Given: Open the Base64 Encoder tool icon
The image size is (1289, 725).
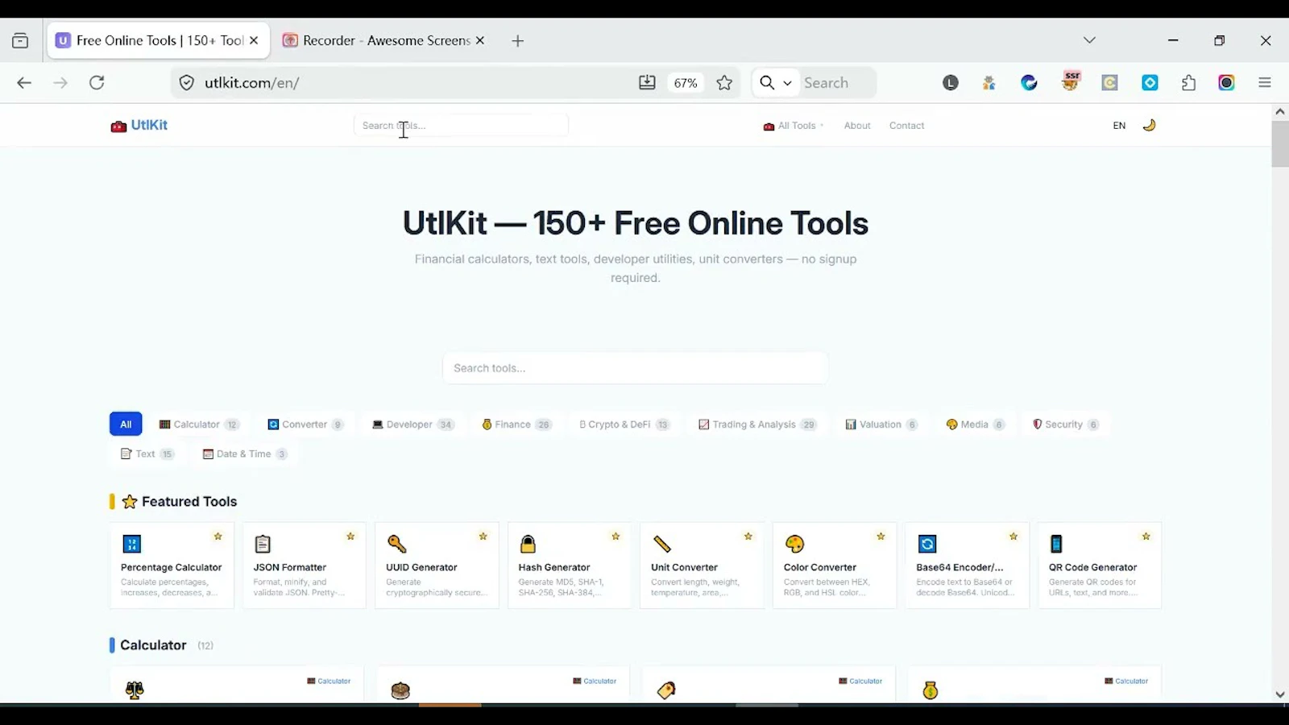Looking at the screenshot, I should coord(927,545).
